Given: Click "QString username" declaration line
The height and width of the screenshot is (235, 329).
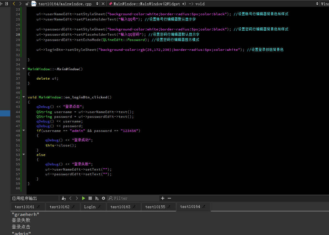Looking at the screenshot, I should coord(85,112).
